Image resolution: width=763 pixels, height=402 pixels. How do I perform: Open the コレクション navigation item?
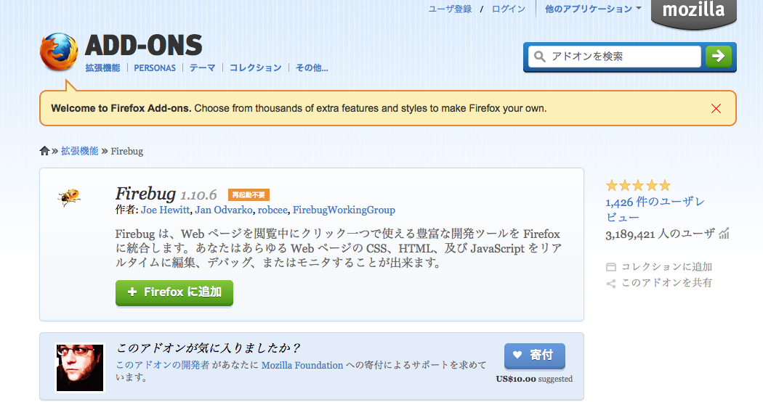click(256, 67)
